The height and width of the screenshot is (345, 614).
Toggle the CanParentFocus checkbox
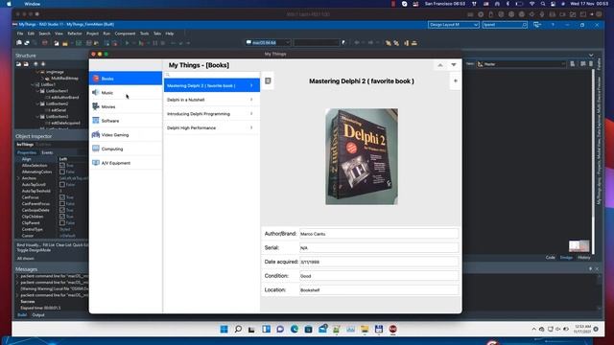click(x=62, y=204)
